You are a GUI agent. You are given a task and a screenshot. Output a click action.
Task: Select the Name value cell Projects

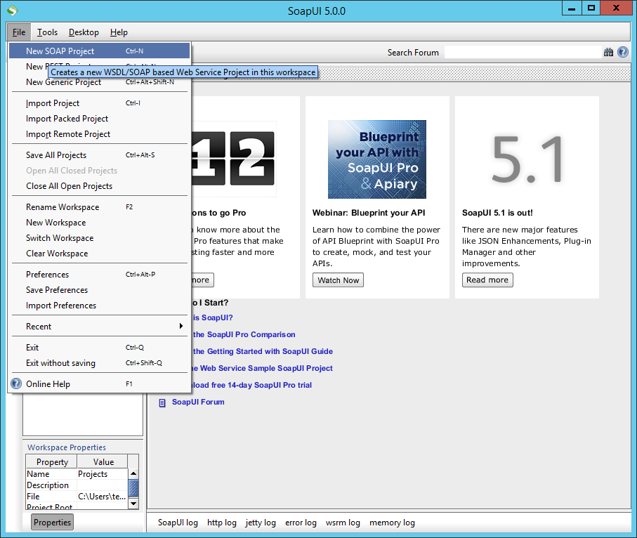pyautogui.click(x=103, y=474)
